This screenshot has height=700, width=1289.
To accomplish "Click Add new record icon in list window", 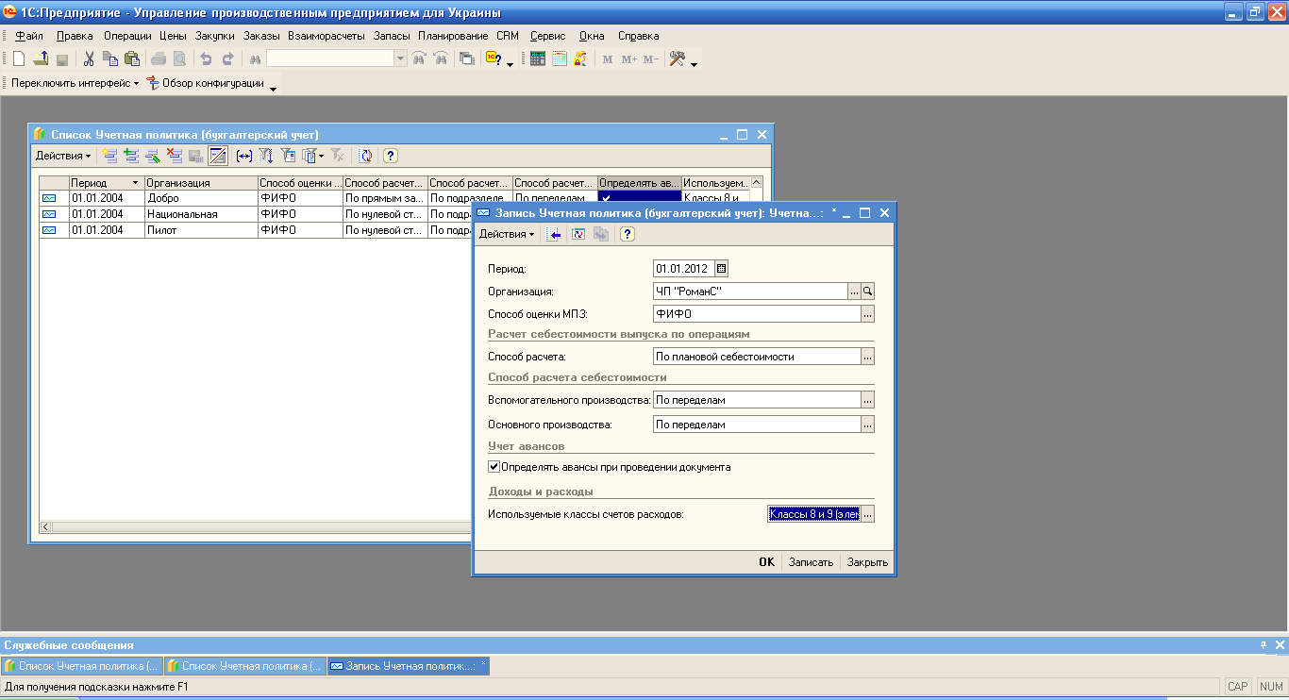I will tap(110, 156).
